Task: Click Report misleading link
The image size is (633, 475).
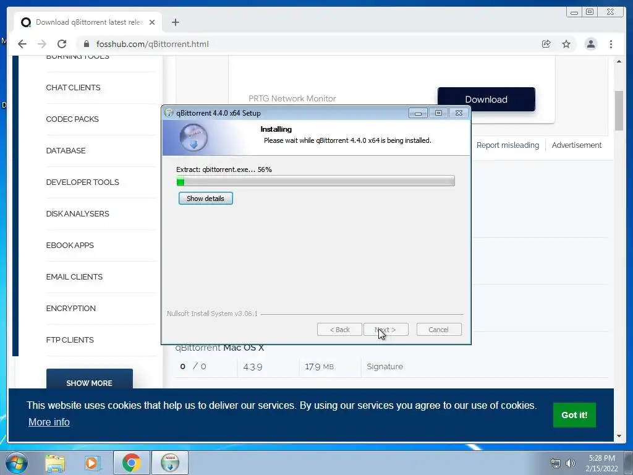Action: pyautogui.click(x=508, y=145)
